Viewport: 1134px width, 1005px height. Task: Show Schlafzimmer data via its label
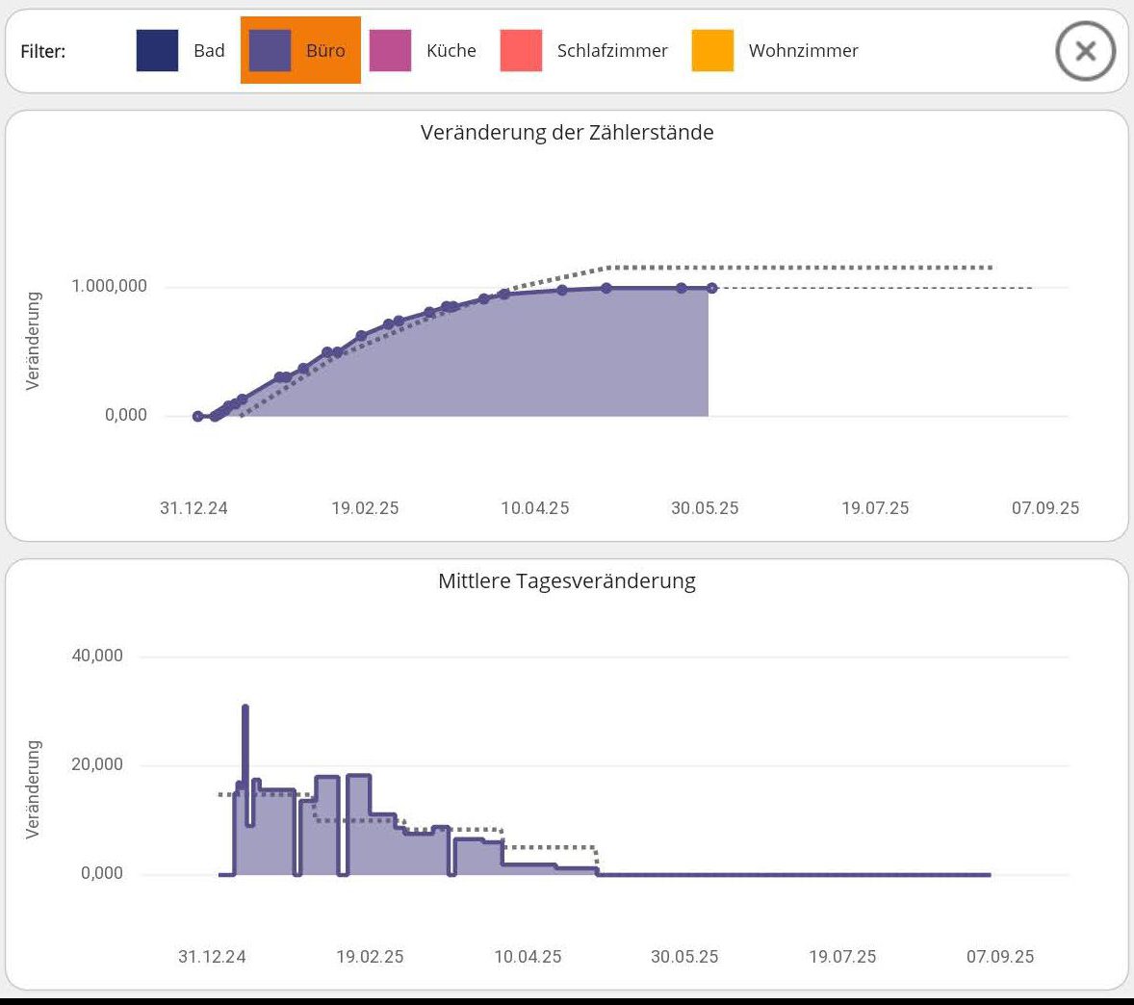tap(611, 51)
